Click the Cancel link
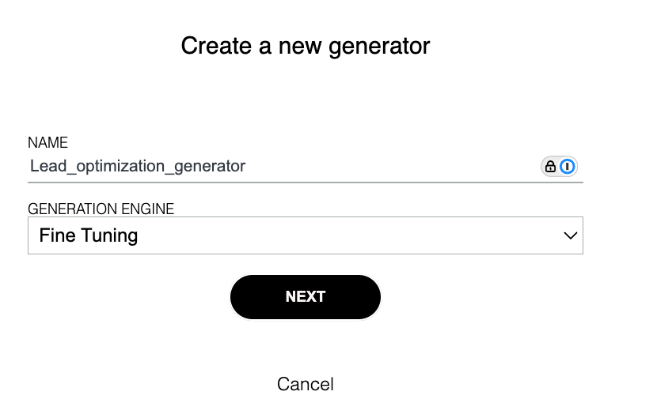The width and height of the screenshot is (657, 414). [x=305, y=384]
